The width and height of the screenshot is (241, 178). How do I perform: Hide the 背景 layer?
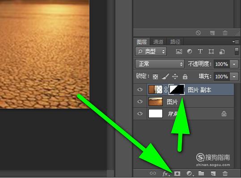[x=140, y=113]
